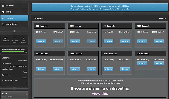Open the Tickets menu item
This screenshot has width=169, height=99.
click(14, 12)
